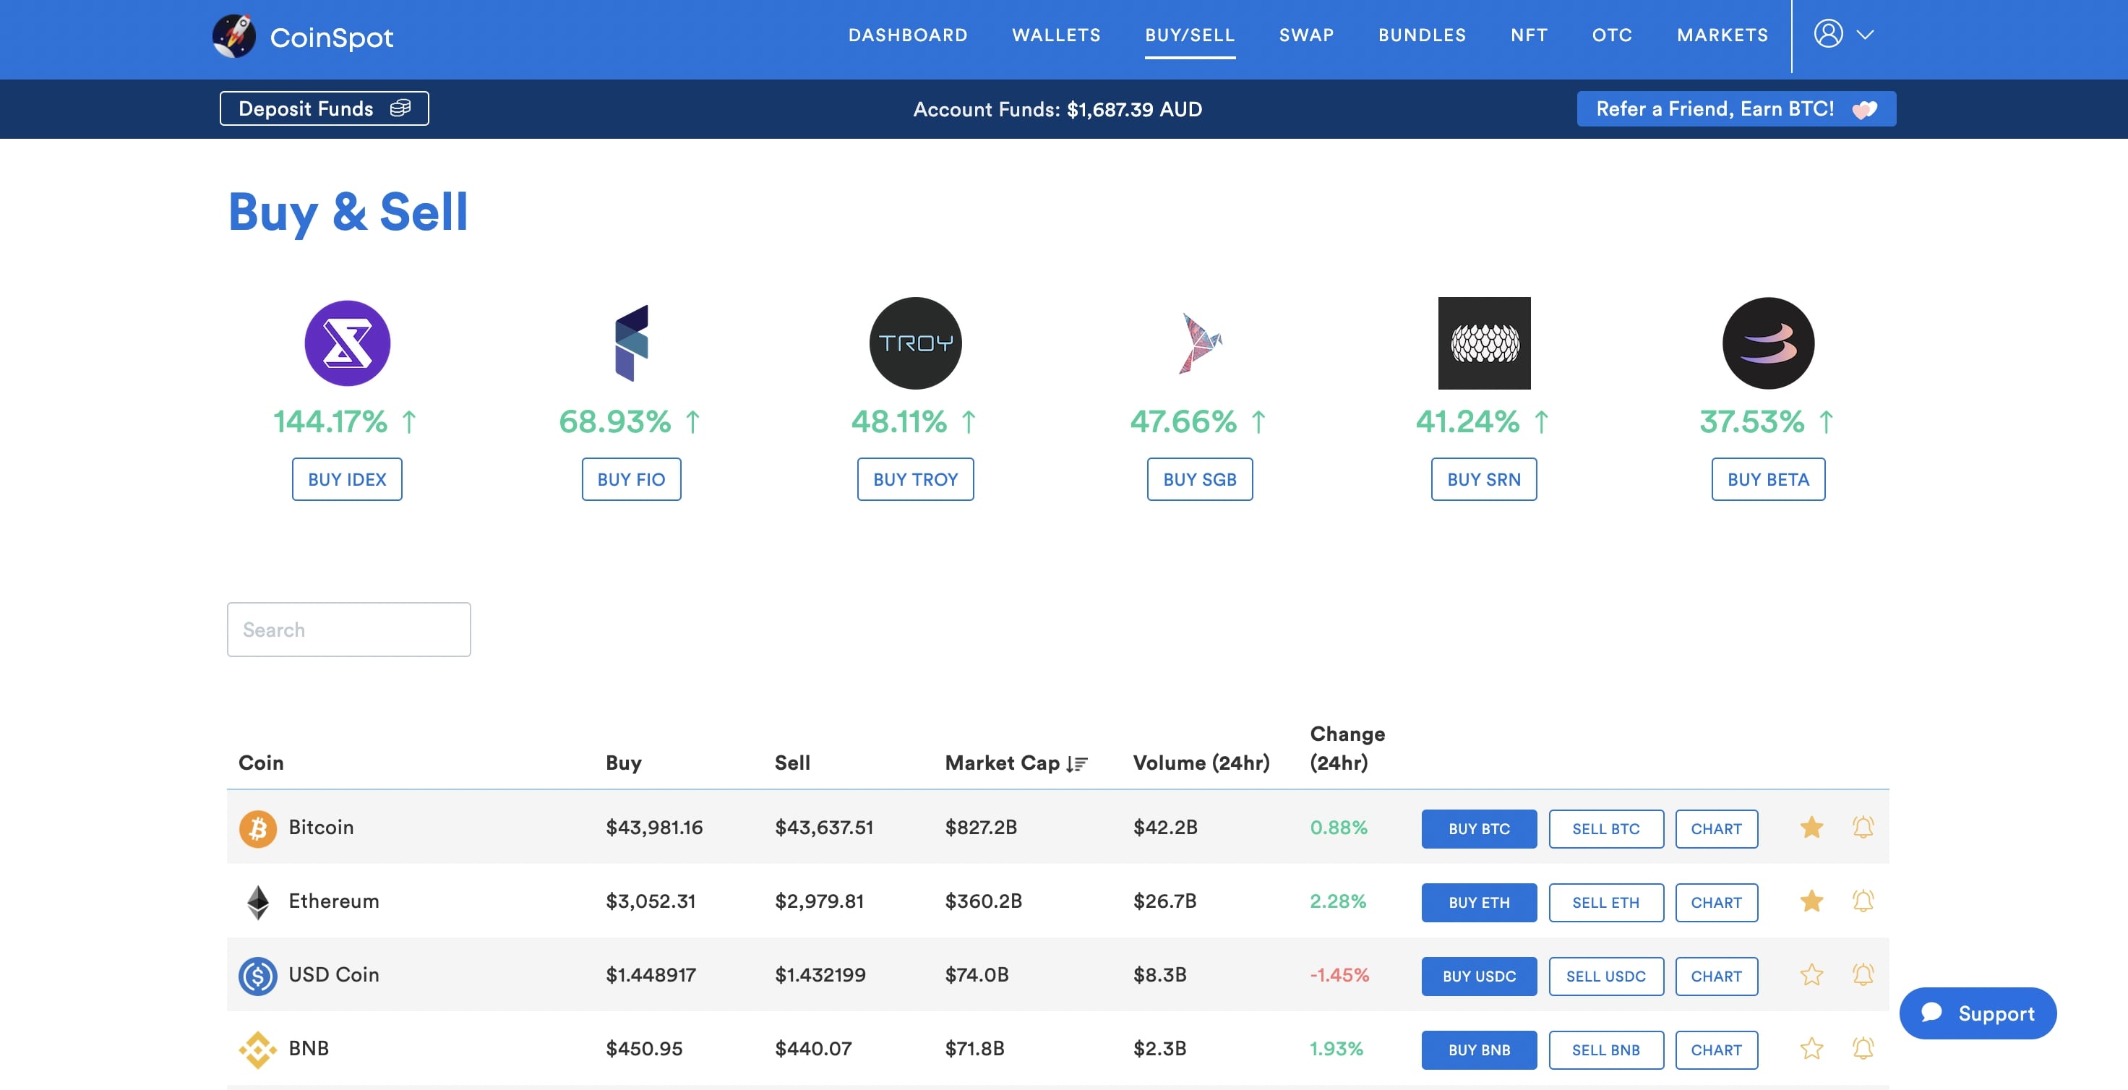Click the TROY coin logo
Image resolution: width=2128 pixels, height=1090 pixels.
click(915, 343)
